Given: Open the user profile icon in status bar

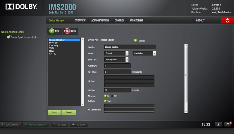Looking at the screenshot, I should click(218, 124).
